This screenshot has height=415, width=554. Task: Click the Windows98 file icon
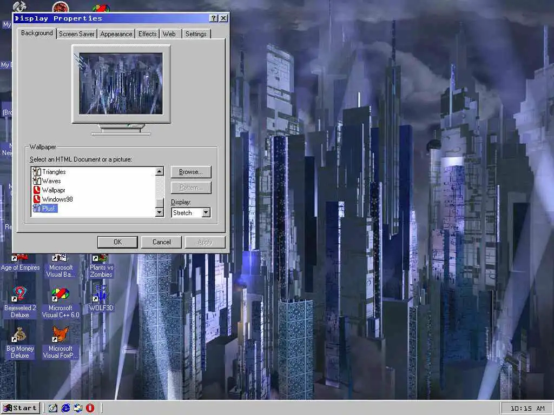pos(37,199)
